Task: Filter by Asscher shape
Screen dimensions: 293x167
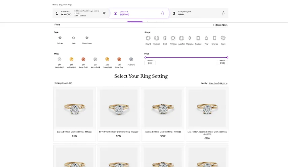Action: tap(182, 38)
